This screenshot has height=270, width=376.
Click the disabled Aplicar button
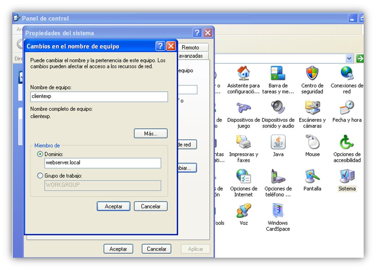click(x=196, y=249)
